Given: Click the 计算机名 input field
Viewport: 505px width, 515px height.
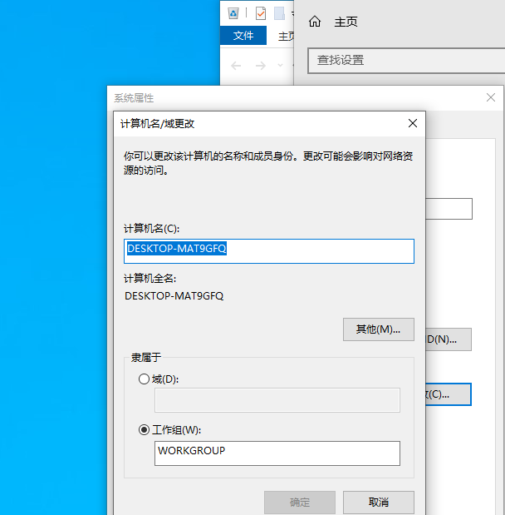Looking at the screenshot, I should [x=269, y=251].
